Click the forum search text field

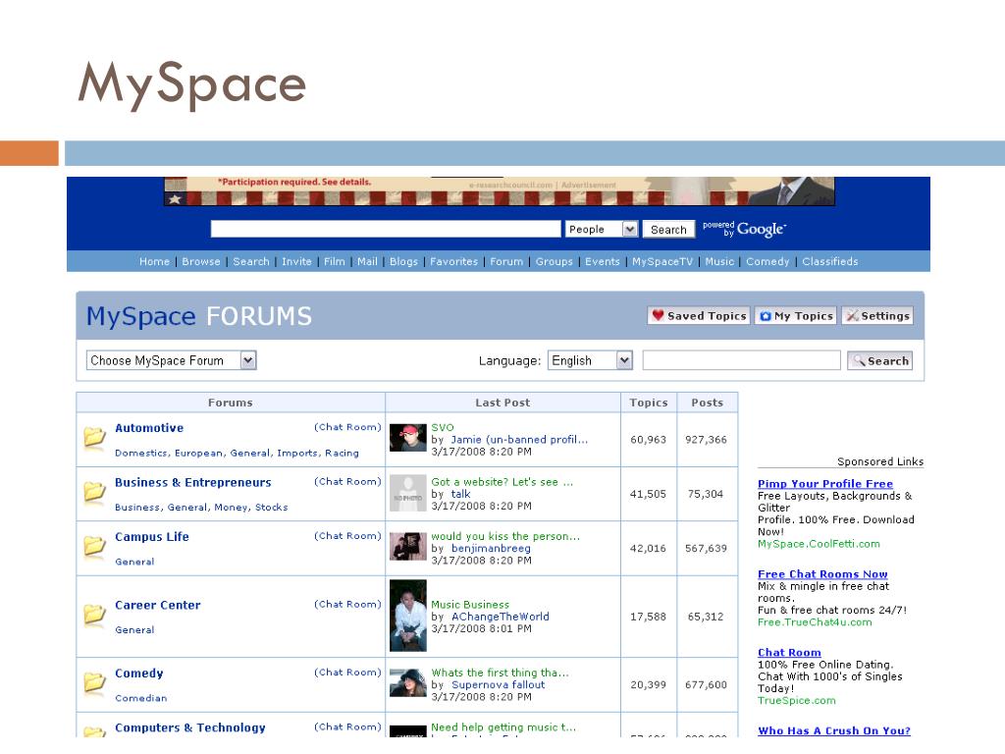(x=742, y=360)
